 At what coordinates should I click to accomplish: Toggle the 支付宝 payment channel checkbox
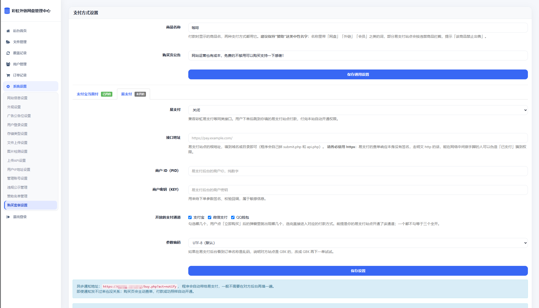pyautogui.click(x=190, y=217)
